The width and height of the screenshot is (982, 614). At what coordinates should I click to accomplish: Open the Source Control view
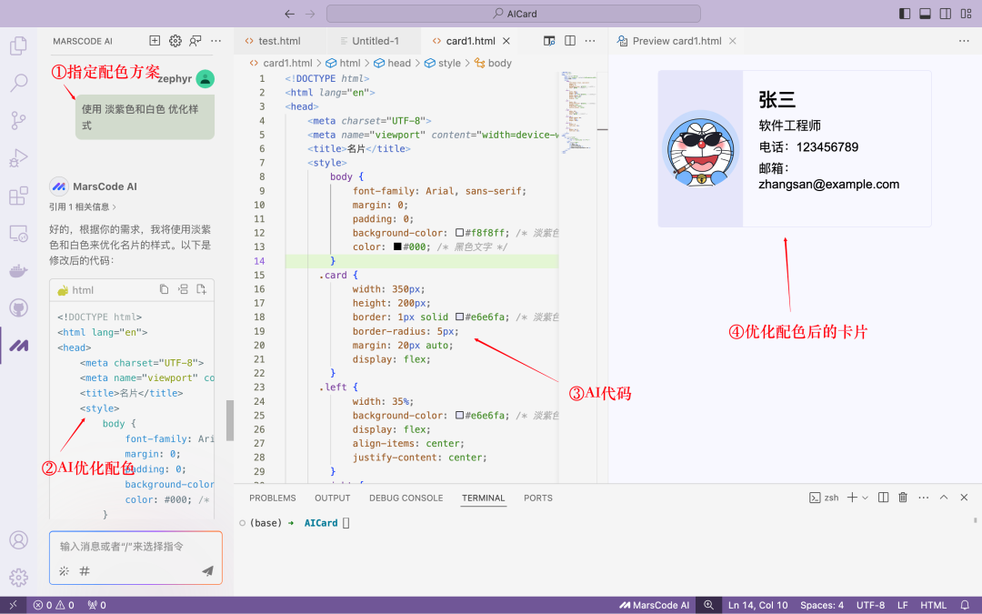click(x=18, y=120)
